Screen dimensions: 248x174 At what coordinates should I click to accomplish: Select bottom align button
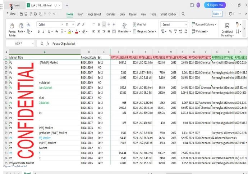tap(104, 24)
